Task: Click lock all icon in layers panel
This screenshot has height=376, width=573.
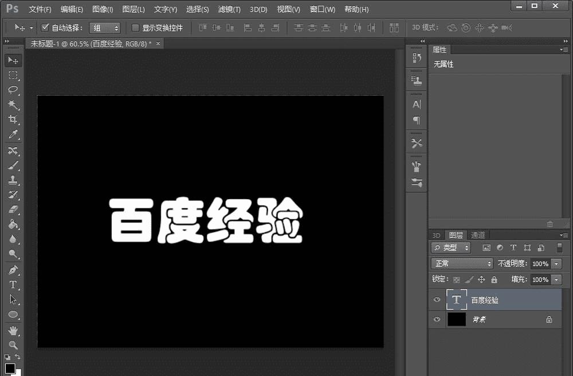Action: [x=494, y=280]
